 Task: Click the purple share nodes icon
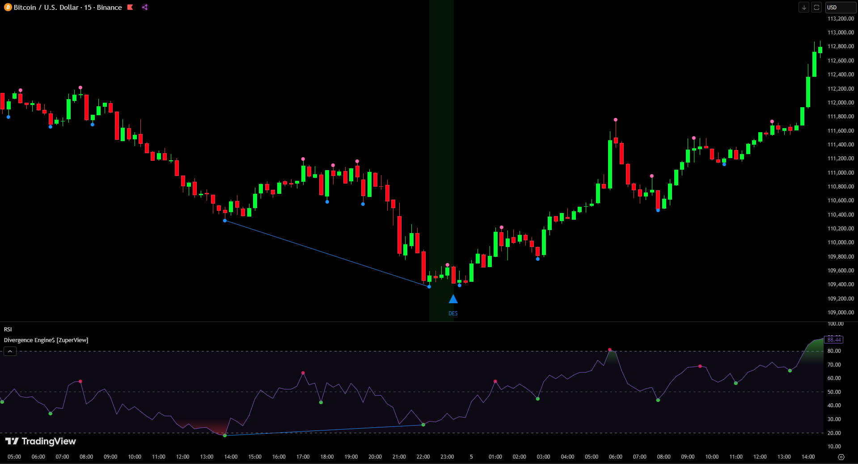coord(145,8)
